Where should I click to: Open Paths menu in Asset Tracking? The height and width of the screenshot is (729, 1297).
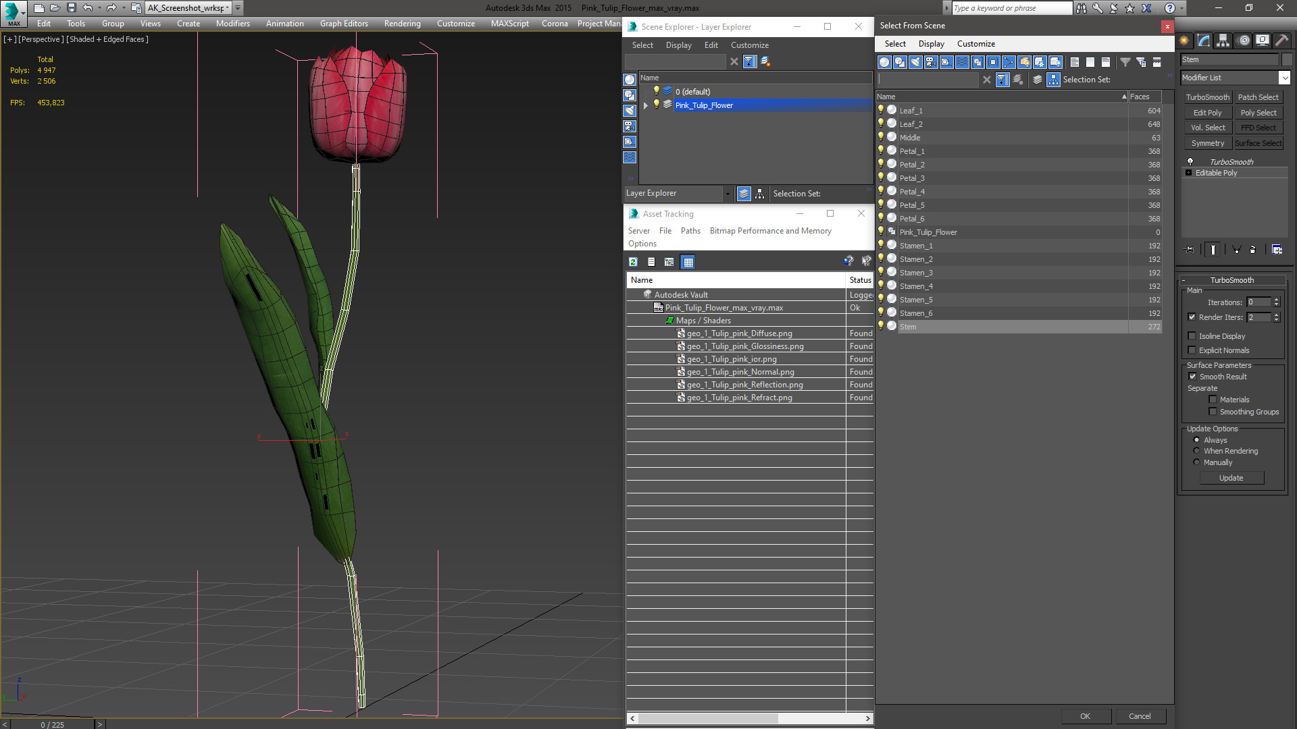click(690, 231)
